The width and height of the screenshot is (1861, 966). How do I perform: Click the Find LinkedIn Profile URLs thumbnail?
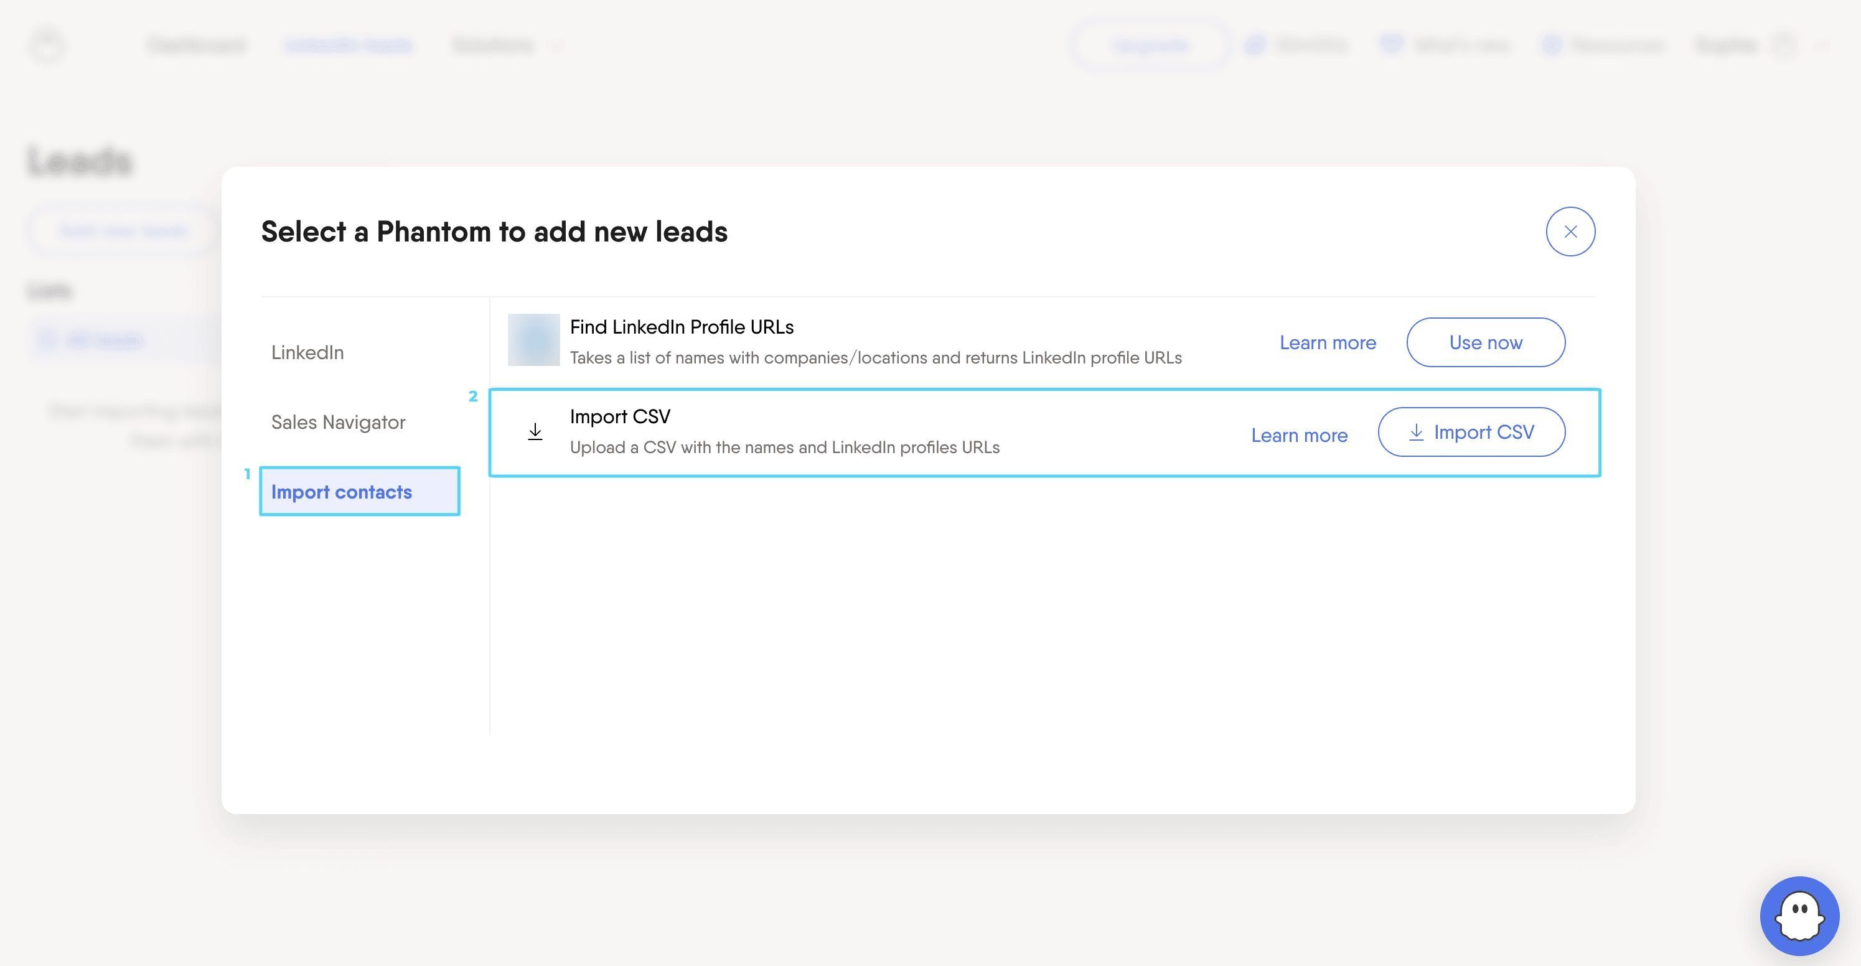point(533,340)
